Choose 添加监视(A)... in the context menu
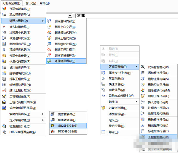 120,114
